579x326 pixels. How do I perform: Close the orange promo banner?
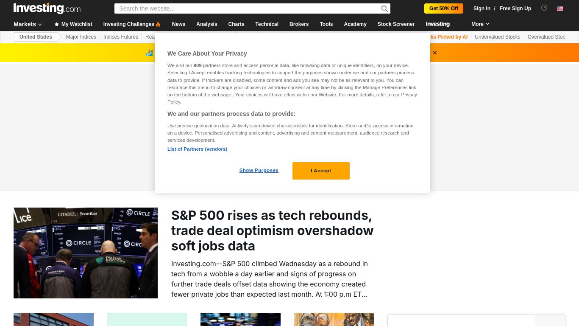[434, 53]
